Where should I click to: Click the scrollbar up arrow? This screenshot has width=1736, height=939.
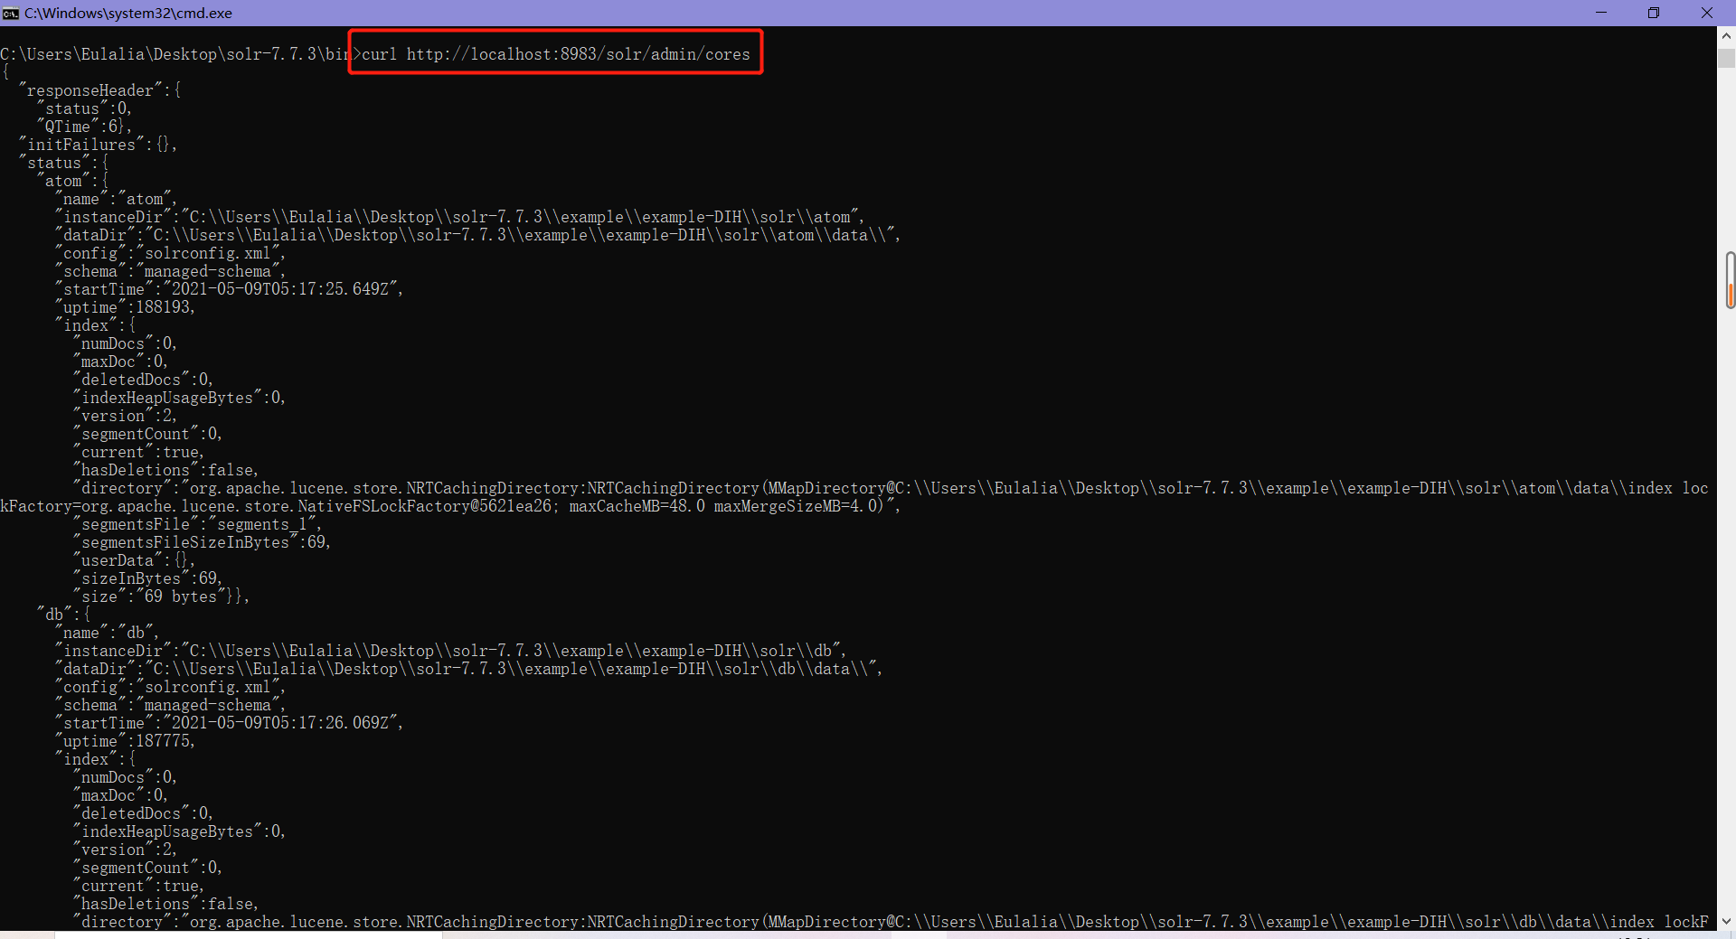pos(1726,36)
